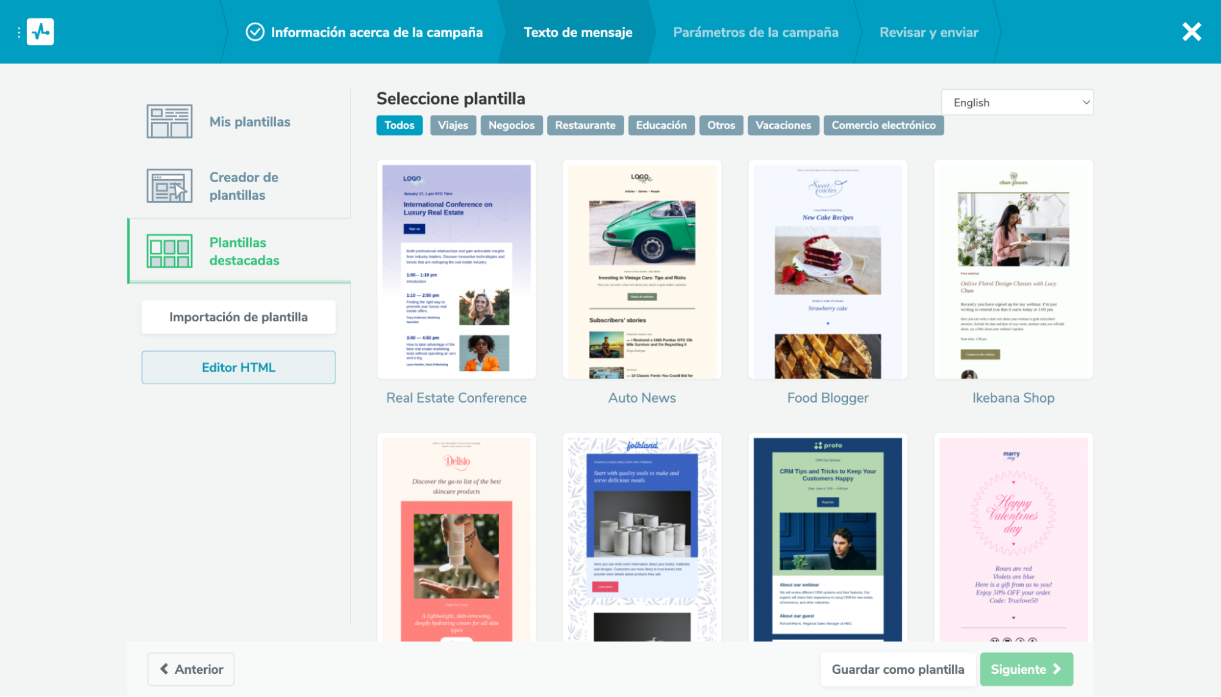Image resolution: width=1221 pixels, height=697 pixels.
Task: Click Guardar como plantilla button
Action: tap(897, 670)
